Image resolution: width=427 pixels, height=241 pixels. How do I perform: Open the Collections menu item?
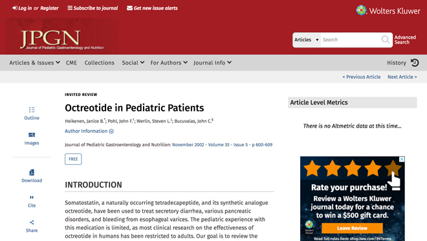pos(100,63)
